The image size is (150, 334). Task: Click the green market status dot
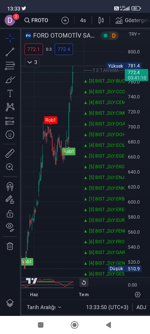point(105,35)
